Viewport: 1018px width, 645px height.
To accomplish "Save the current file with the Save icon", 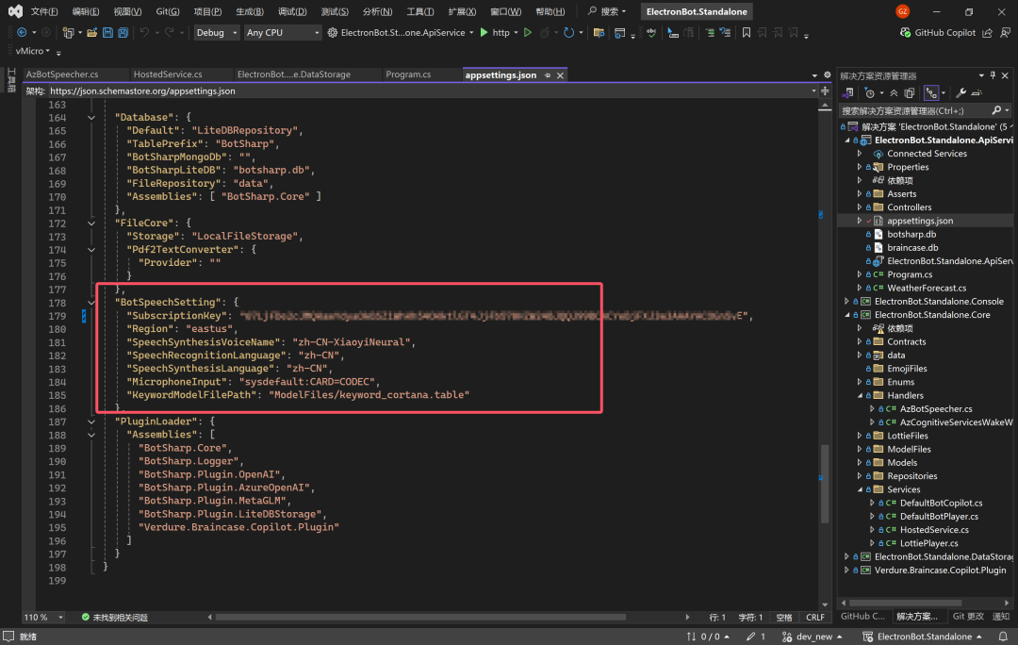I will pyautogui.click(x=107, y=32).
